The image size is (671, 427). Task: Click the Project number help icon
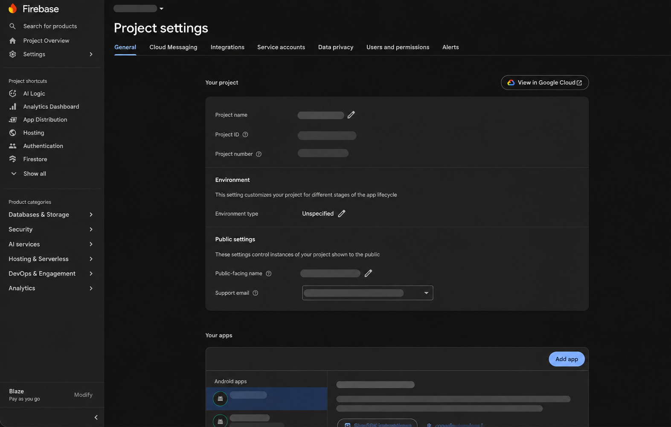pos(259,154)
